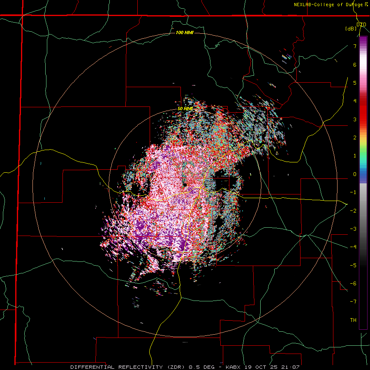
Task: Click the green segment of the color bar near 1 dB
Action: pos(363,153)
